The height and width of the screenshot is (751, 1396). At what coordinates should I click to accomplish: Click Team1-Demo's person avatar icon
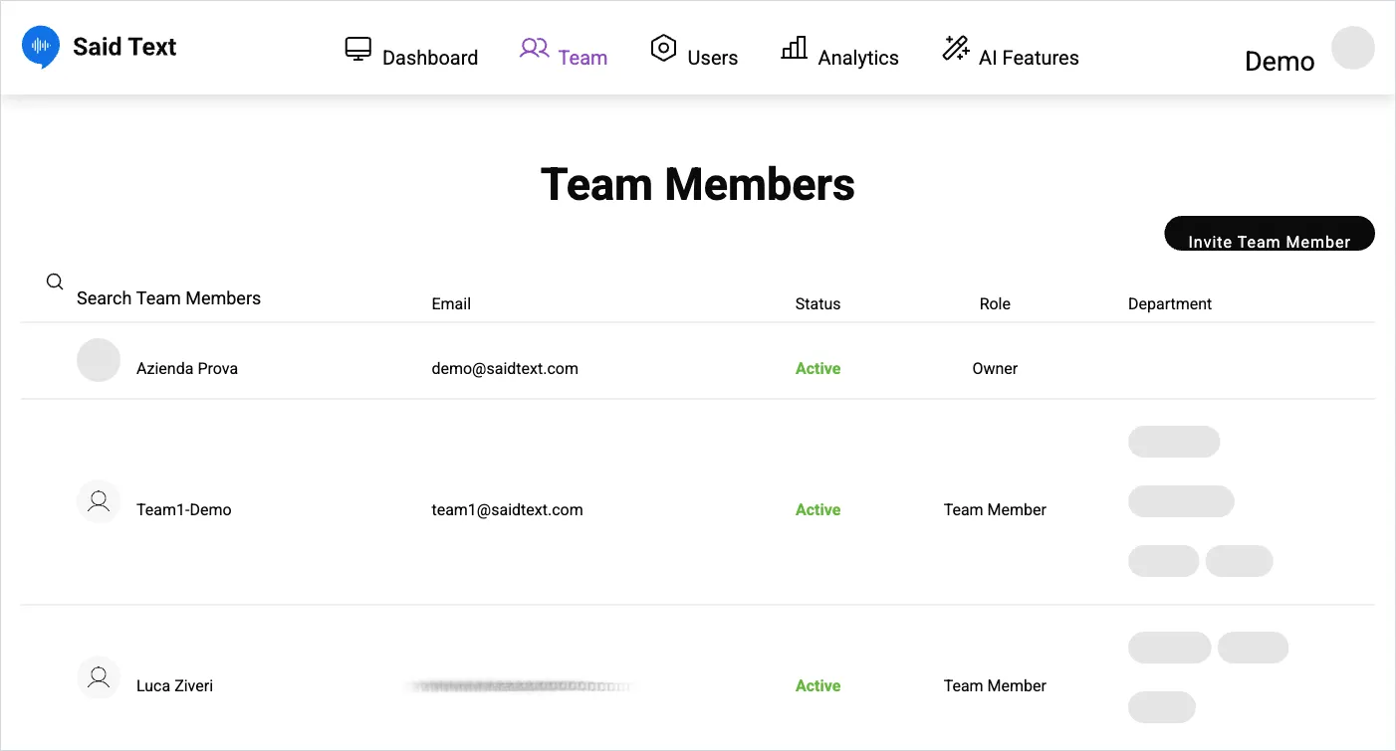(99, 501)
